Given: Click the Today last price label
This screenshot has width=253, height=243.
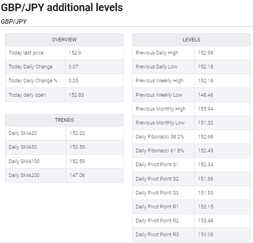Looking at the screenshot, I should [x=26, y=53].
